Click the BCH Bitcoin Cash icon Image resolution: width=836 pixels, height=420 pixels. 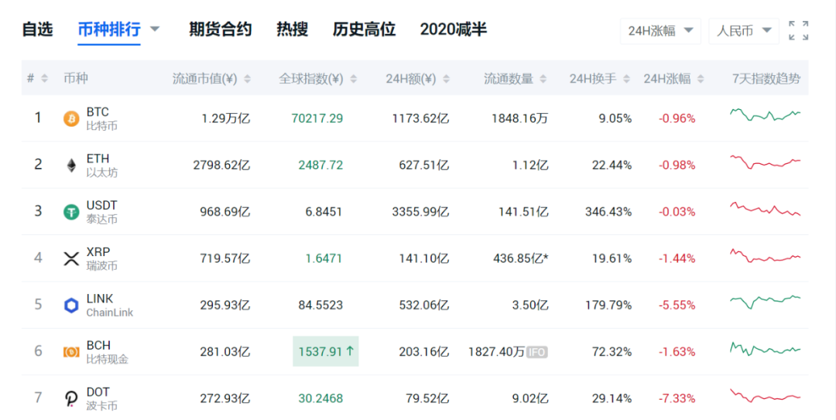(x=71, y=352)
